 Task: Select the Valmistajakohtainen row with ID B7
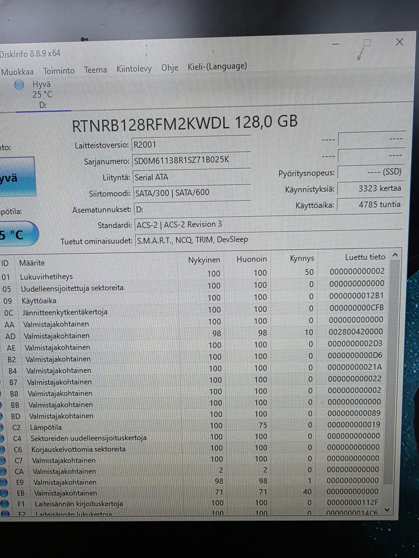pyautogui.click(x=192, y=381)
